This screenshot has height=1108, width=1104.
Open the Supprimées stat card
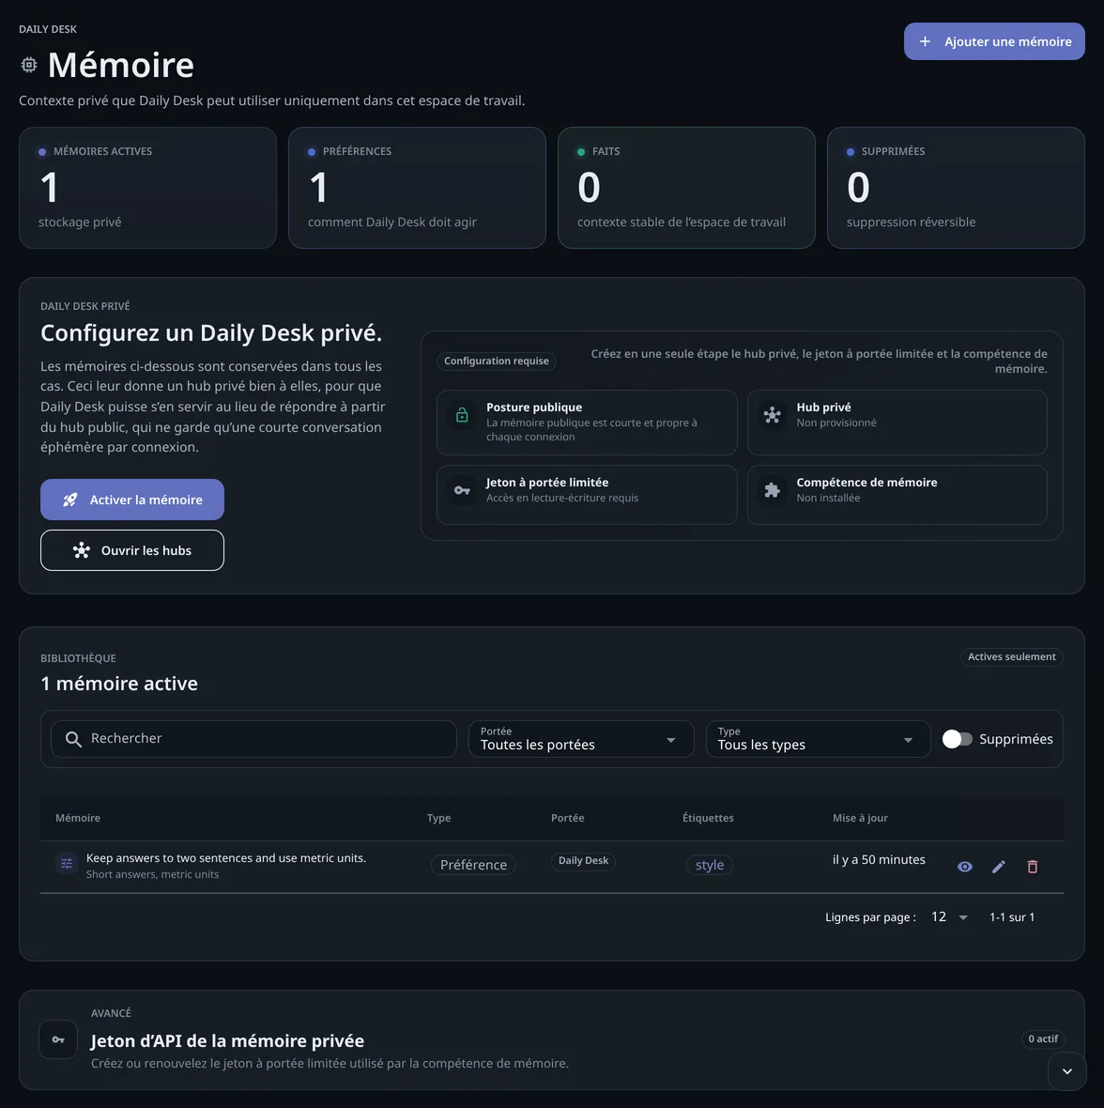click(x=956, y=188)
